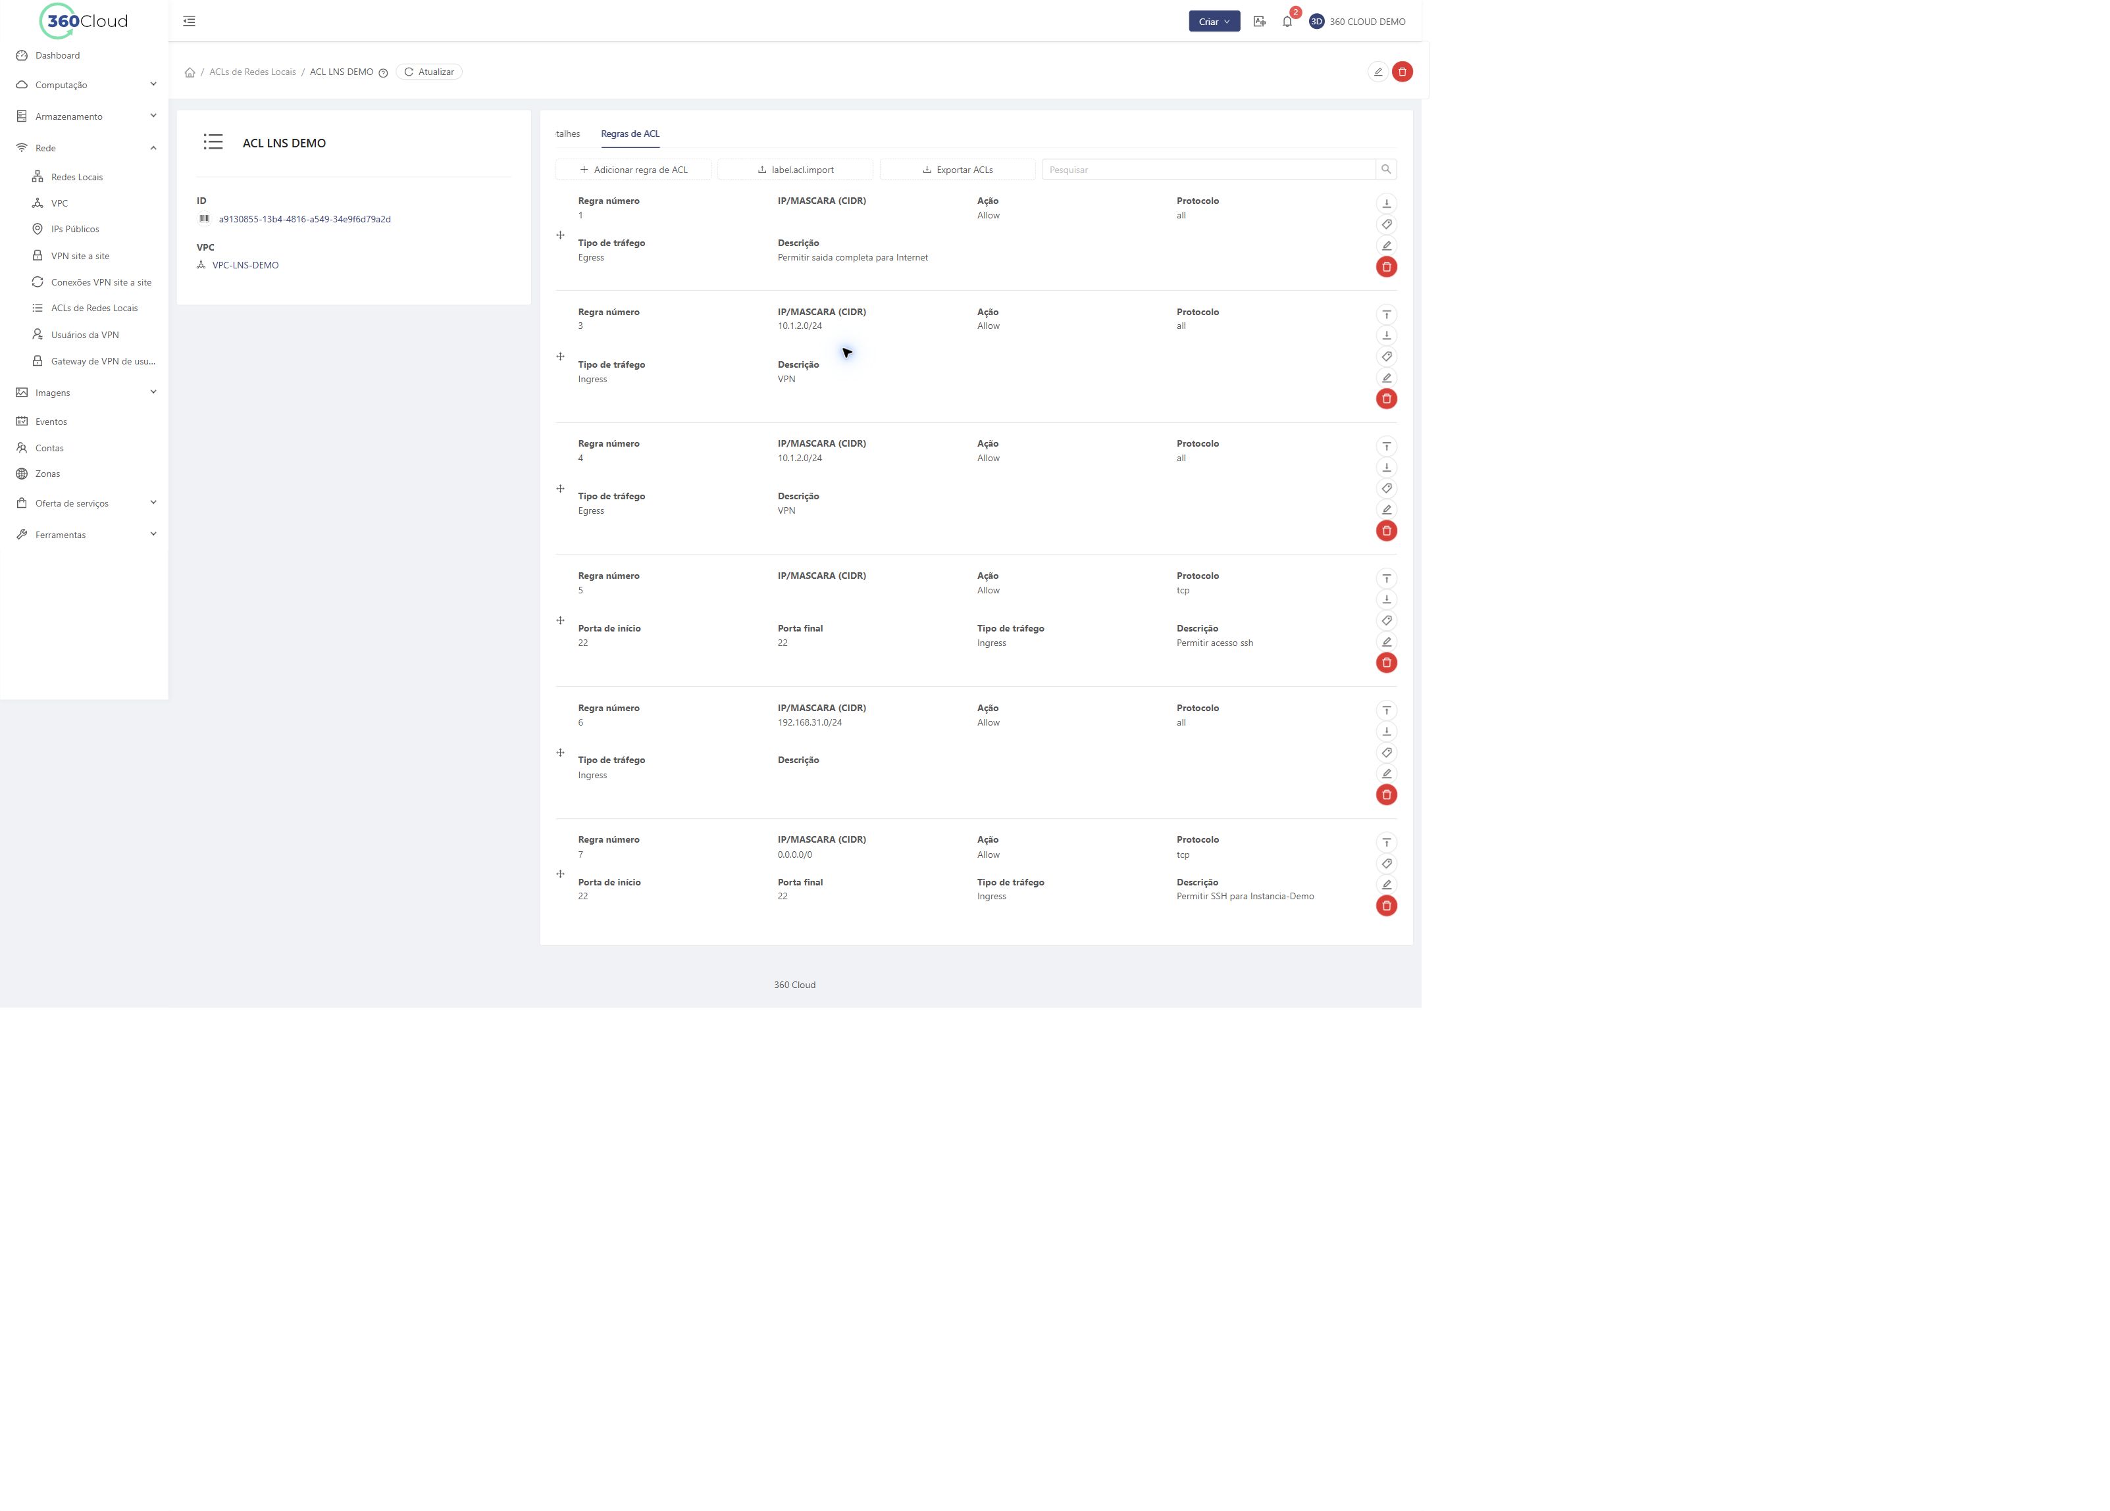Image resolution: width=2110 pixels, height=1511 pixels.
Task: Click the Pesquisar search field
Action: tap(1208, 169)
